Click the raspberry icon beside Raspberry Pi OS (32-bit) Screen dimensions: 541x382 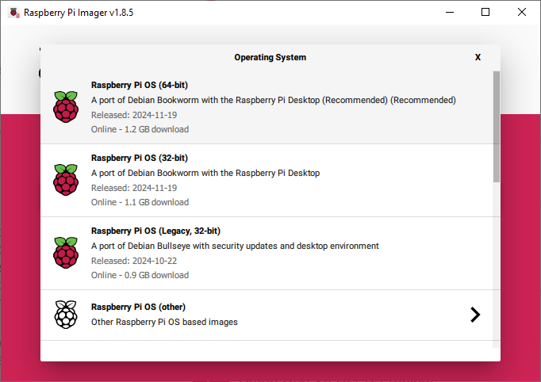(66, 180)
